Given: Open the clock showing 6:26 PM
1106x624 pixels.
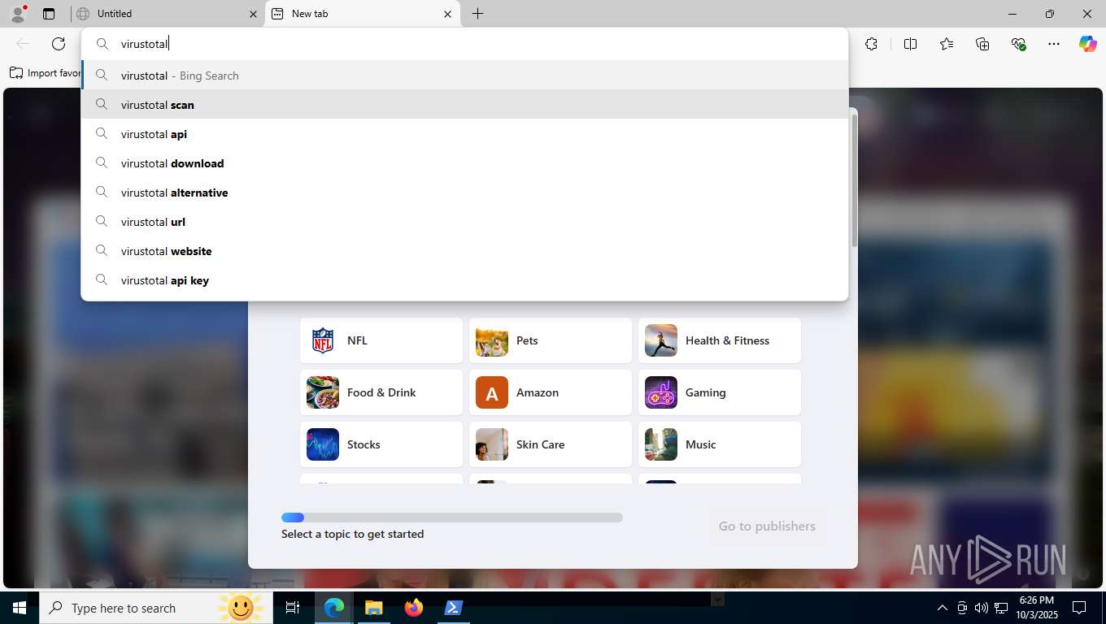Looking at the screenshot, I should 1036,608.
